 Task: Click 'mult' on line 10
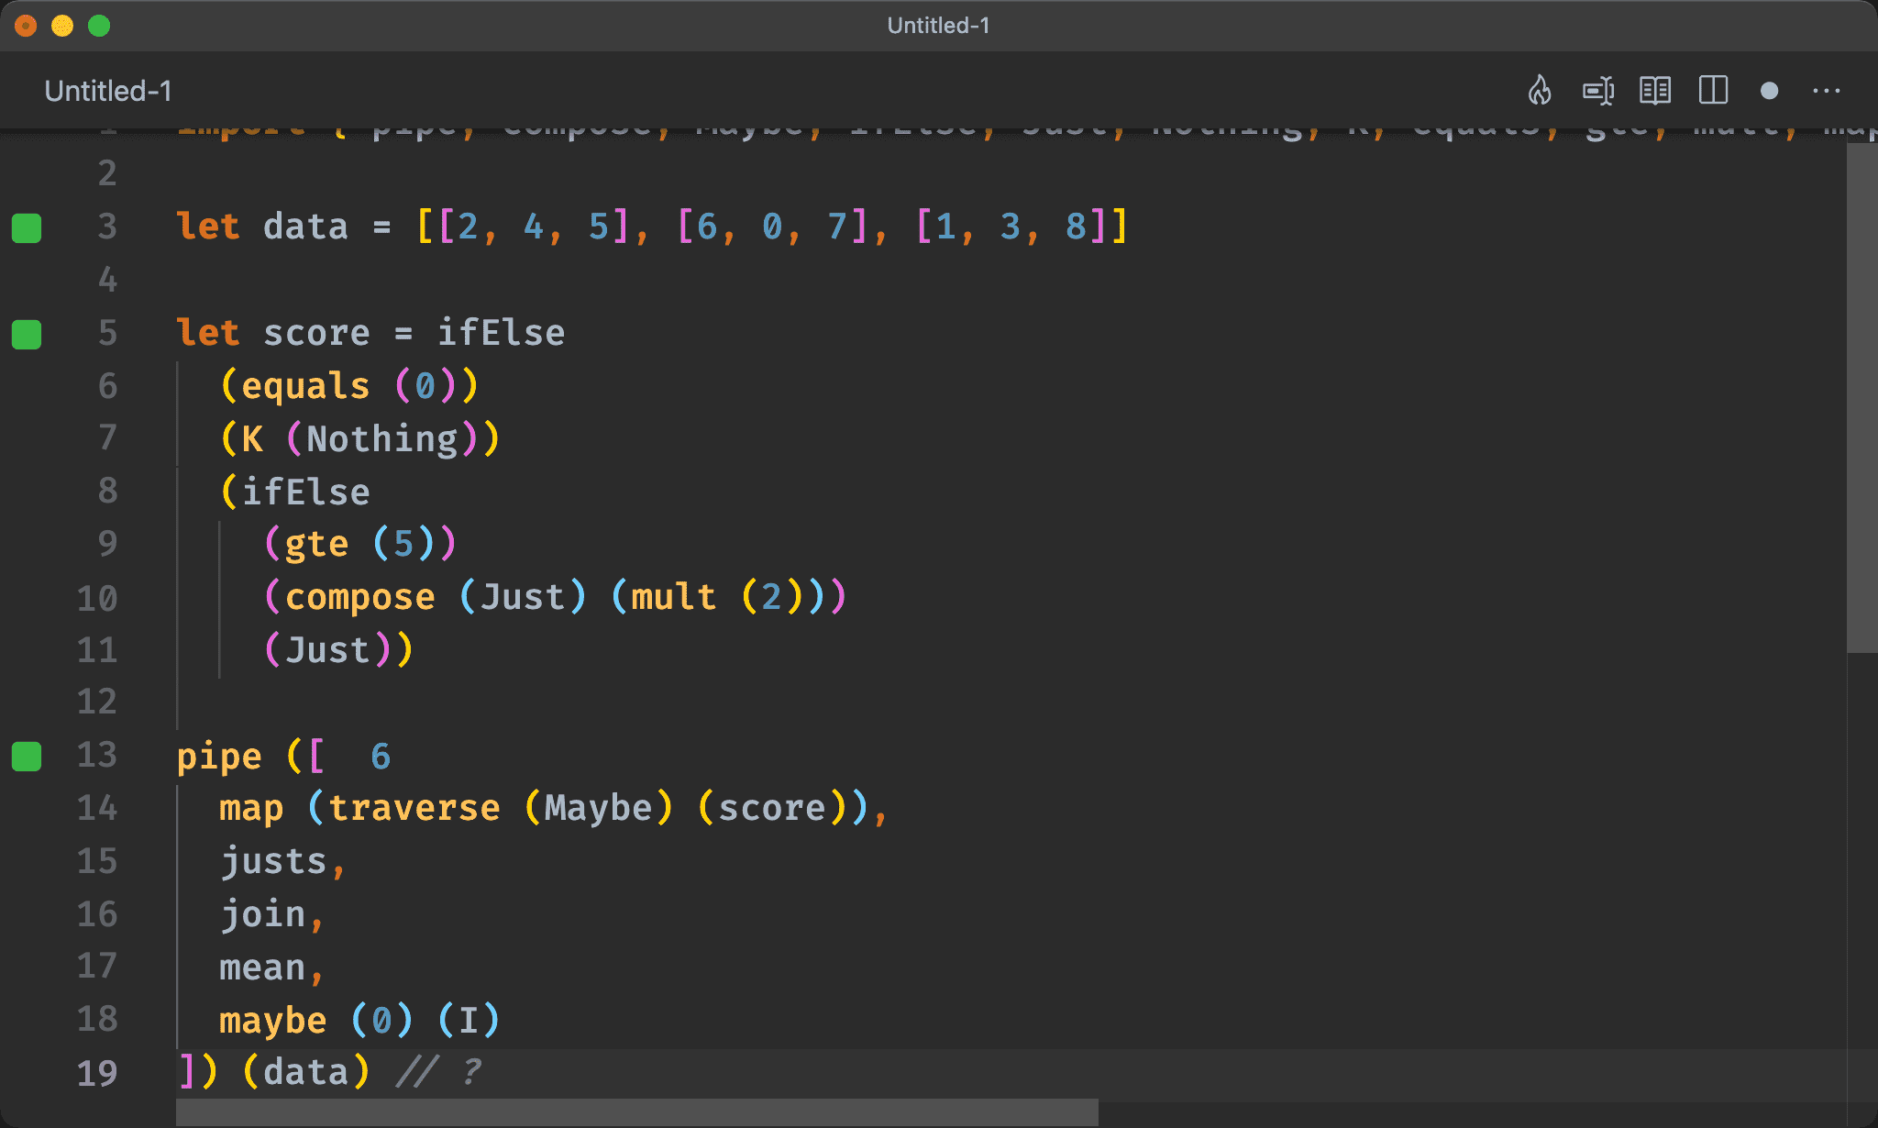tap(673, 597)
